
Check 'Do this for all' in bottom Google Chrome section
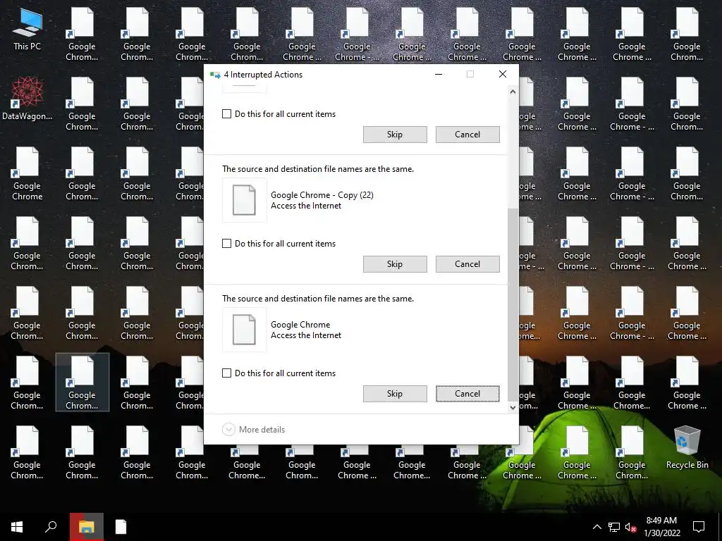point(226,373)
